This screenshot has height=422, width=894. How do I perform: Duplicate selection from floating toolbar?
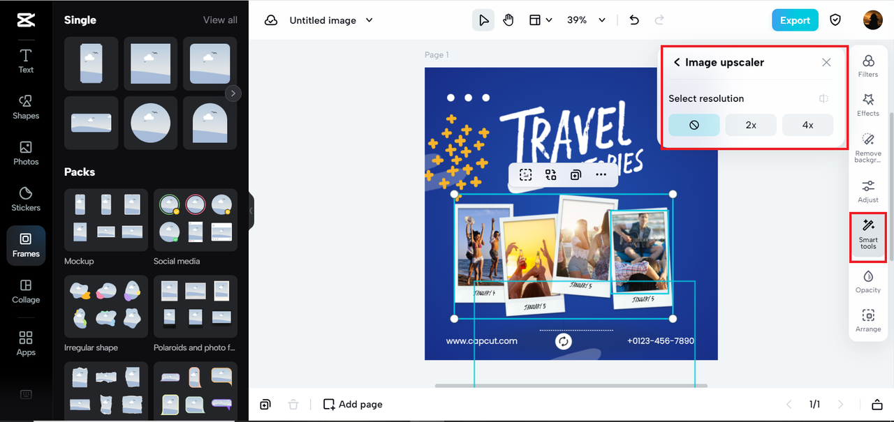click(576, 175)
